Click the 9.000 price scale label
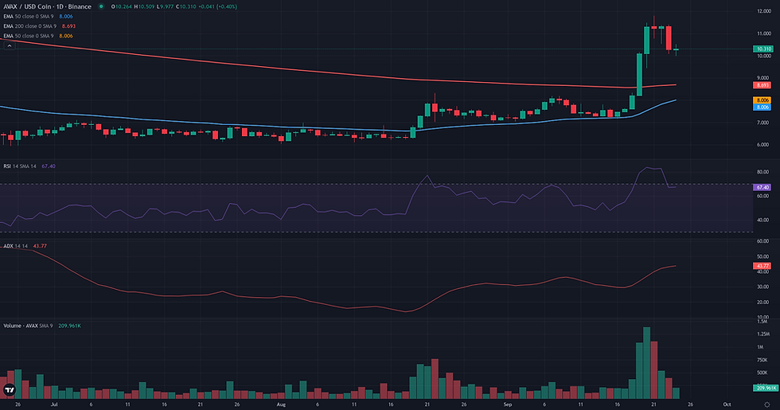This screenshot has height=410, width=780. coord(762,78)
